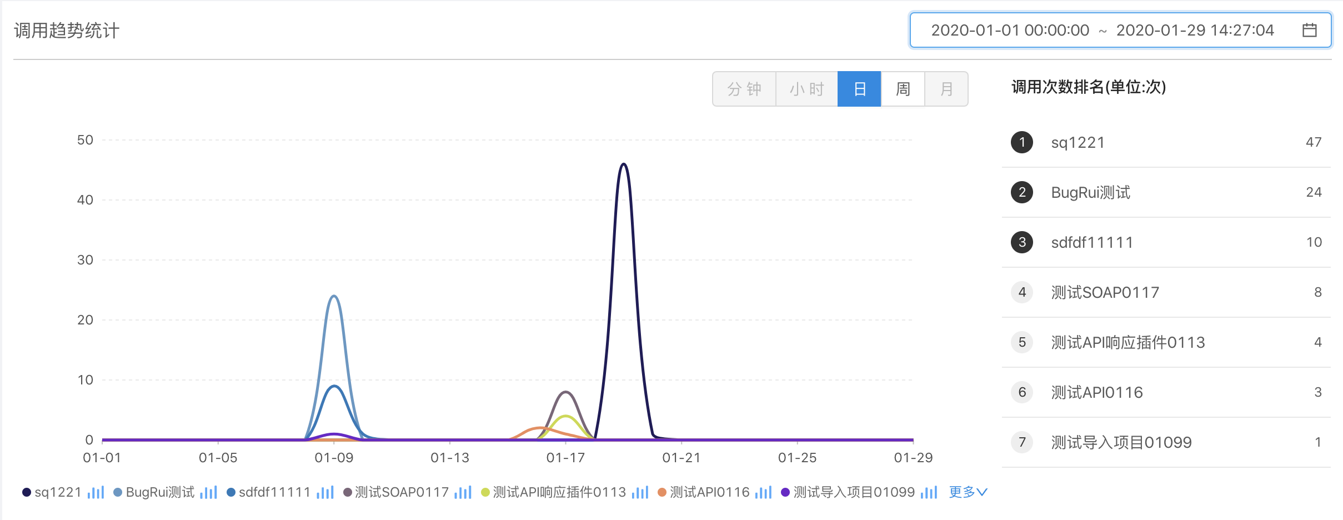Click sq1221 row in ranking list

[1165, 143]
